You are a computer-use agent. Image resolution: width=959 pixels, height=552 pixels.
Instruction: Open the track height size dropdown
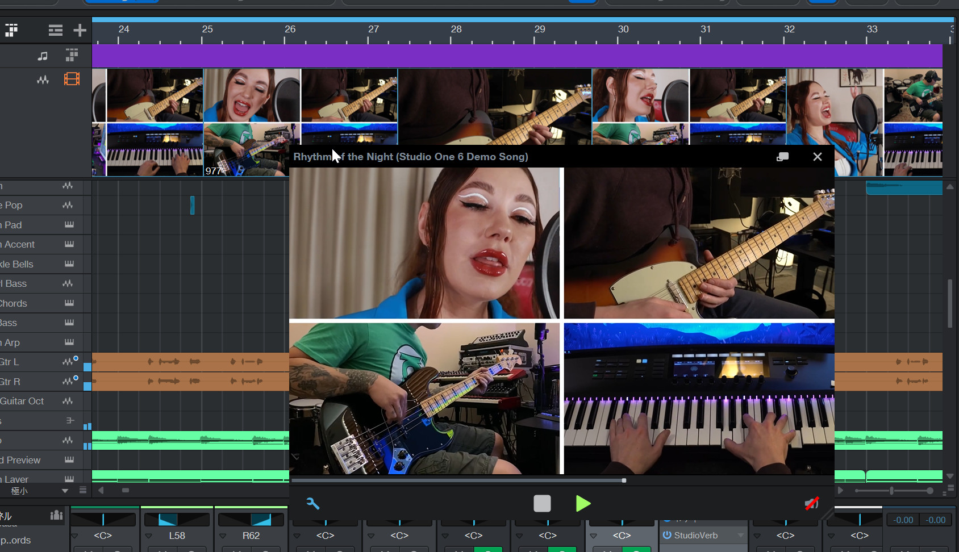tap(65, 491)
